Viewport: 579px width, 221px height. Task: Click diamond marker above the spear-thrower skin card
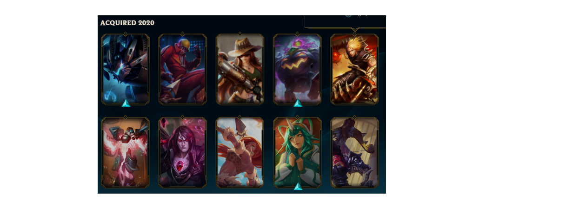coord(240,117)
